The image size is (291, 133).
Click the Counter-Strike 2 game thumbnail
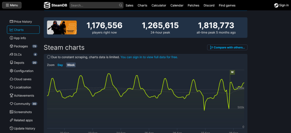[x=62, y=28]
